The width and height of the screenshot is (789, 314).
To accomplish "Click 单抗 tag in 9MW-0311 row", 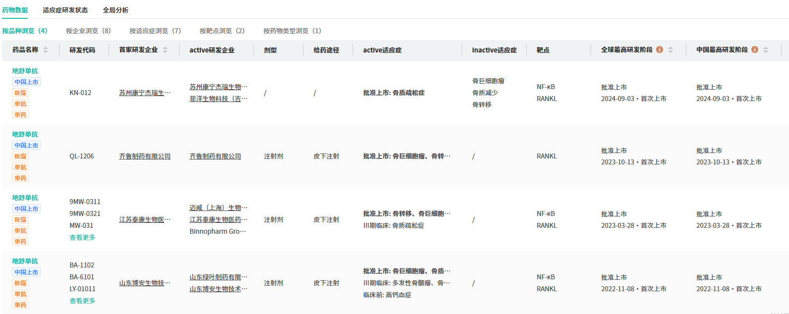I will tap(20, 230).
